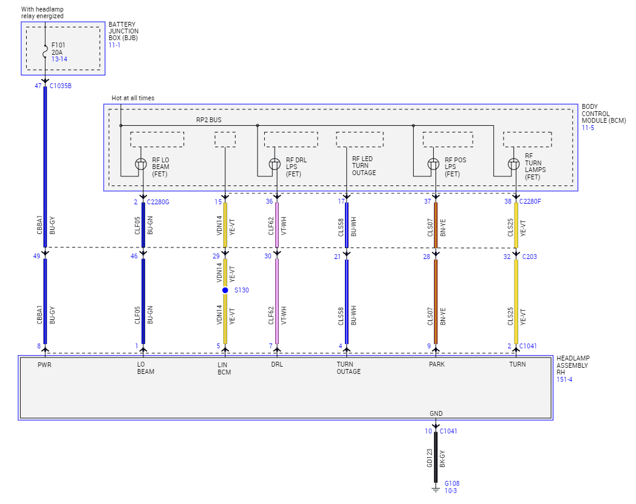Click the 'F101 20A' fuse label
Image resolution: width=636 pixels, height=504 pixels.
(58, 49)
